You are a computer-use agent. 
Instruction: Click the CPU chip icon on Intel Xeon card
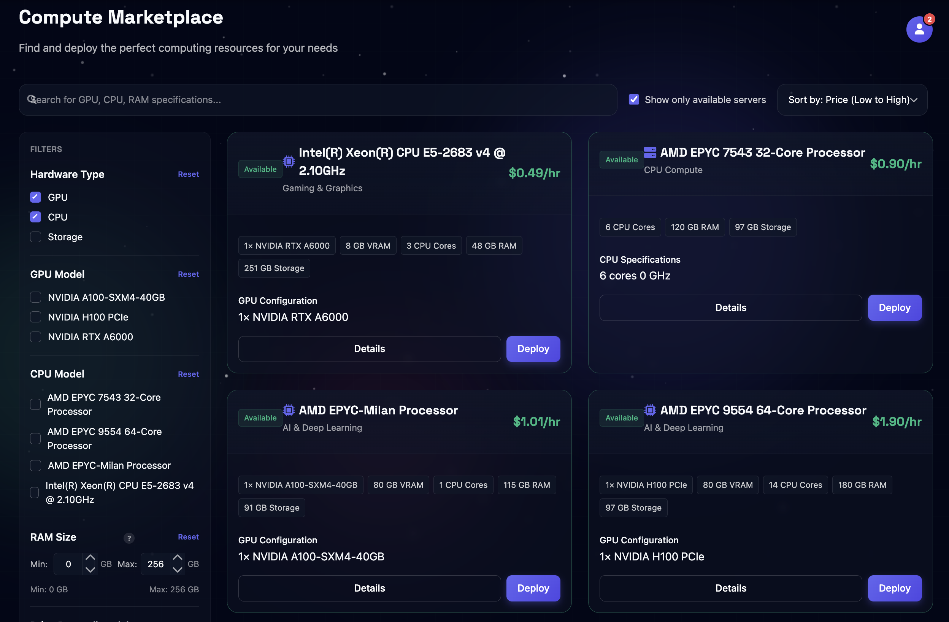point(288,162)
